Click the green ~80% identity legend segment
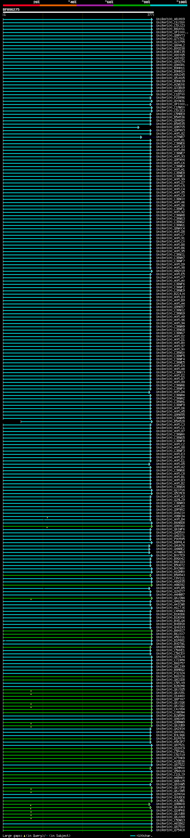190x838 pixels. pos(132,5)
